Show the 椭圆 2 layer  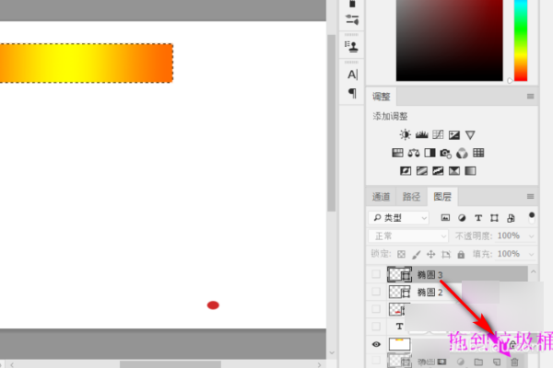[376, 292]
